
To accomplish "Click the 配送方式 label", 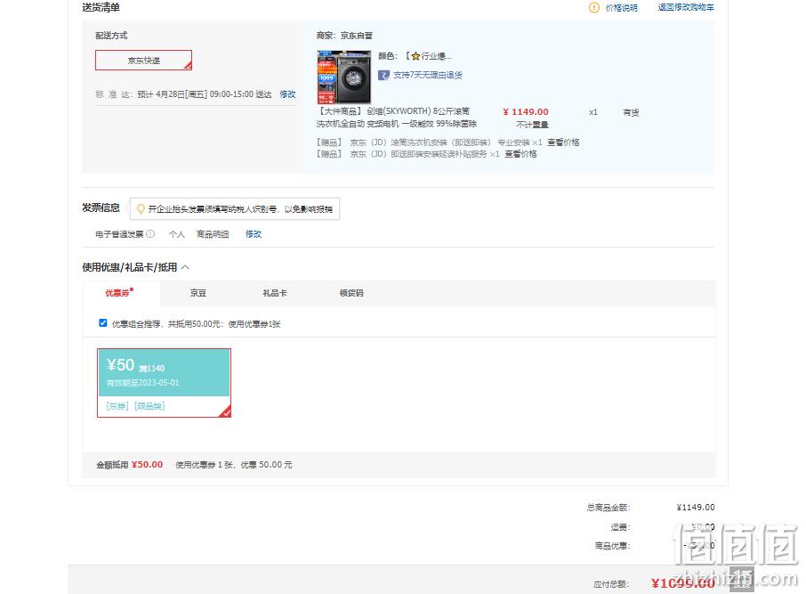I will point(111,36).
